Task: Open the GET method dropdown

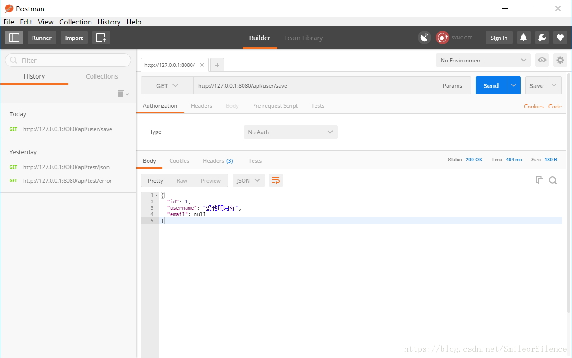Action: 167,85
